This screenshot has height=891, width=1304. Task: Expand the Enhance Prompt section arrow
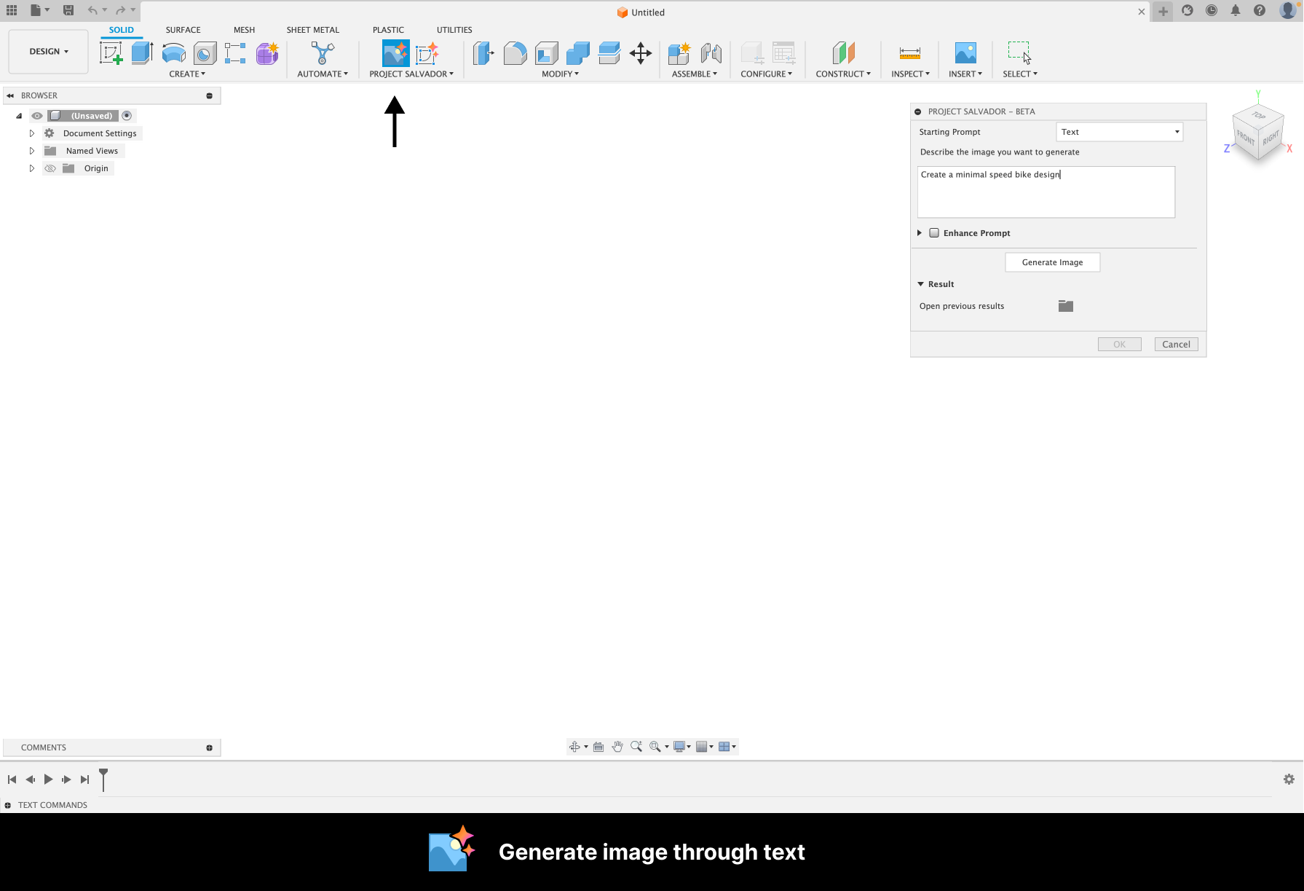920,233
